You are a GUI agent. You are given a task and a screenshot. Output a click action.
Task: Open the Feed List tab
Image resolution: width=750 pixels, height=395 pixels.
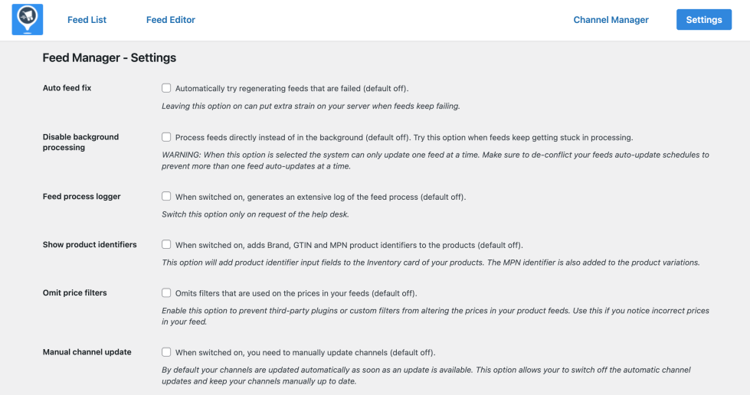pos(87,20)
